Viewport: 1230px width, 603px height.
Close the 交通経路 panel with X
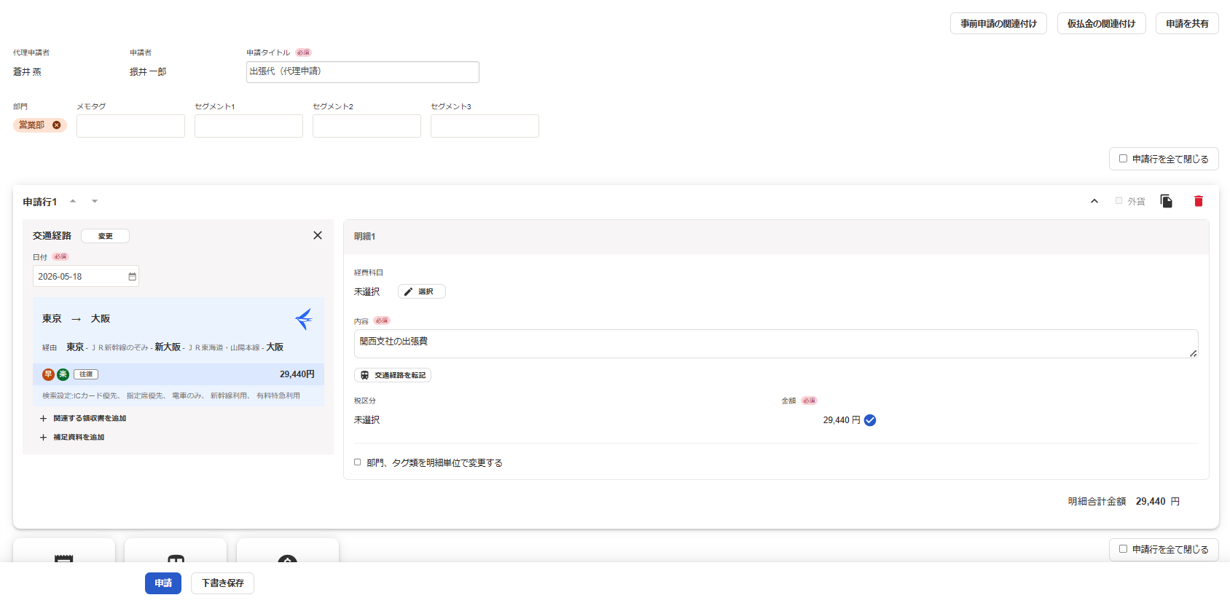pos(318,235)
